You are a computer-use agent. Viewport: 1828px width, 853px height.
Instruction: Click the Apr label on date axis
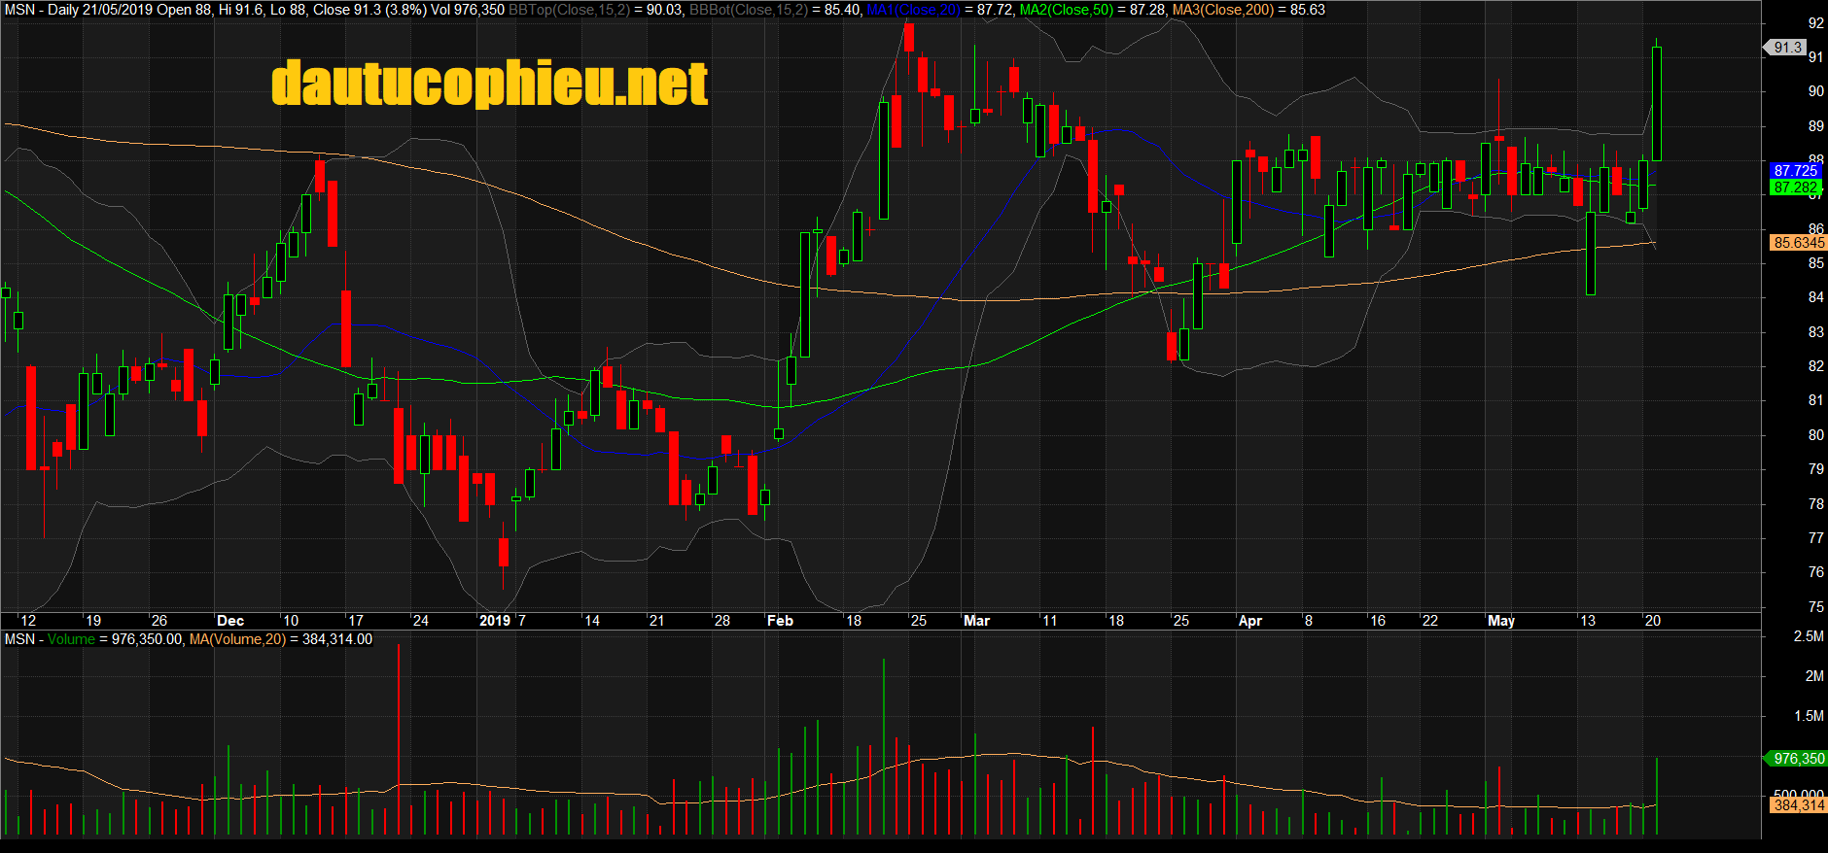[1249, 621]
